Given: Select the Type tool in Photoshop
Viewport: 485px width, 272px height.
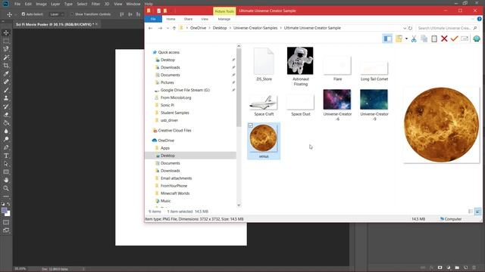Looking at the screenshot, I should click(x=6, y=156).
